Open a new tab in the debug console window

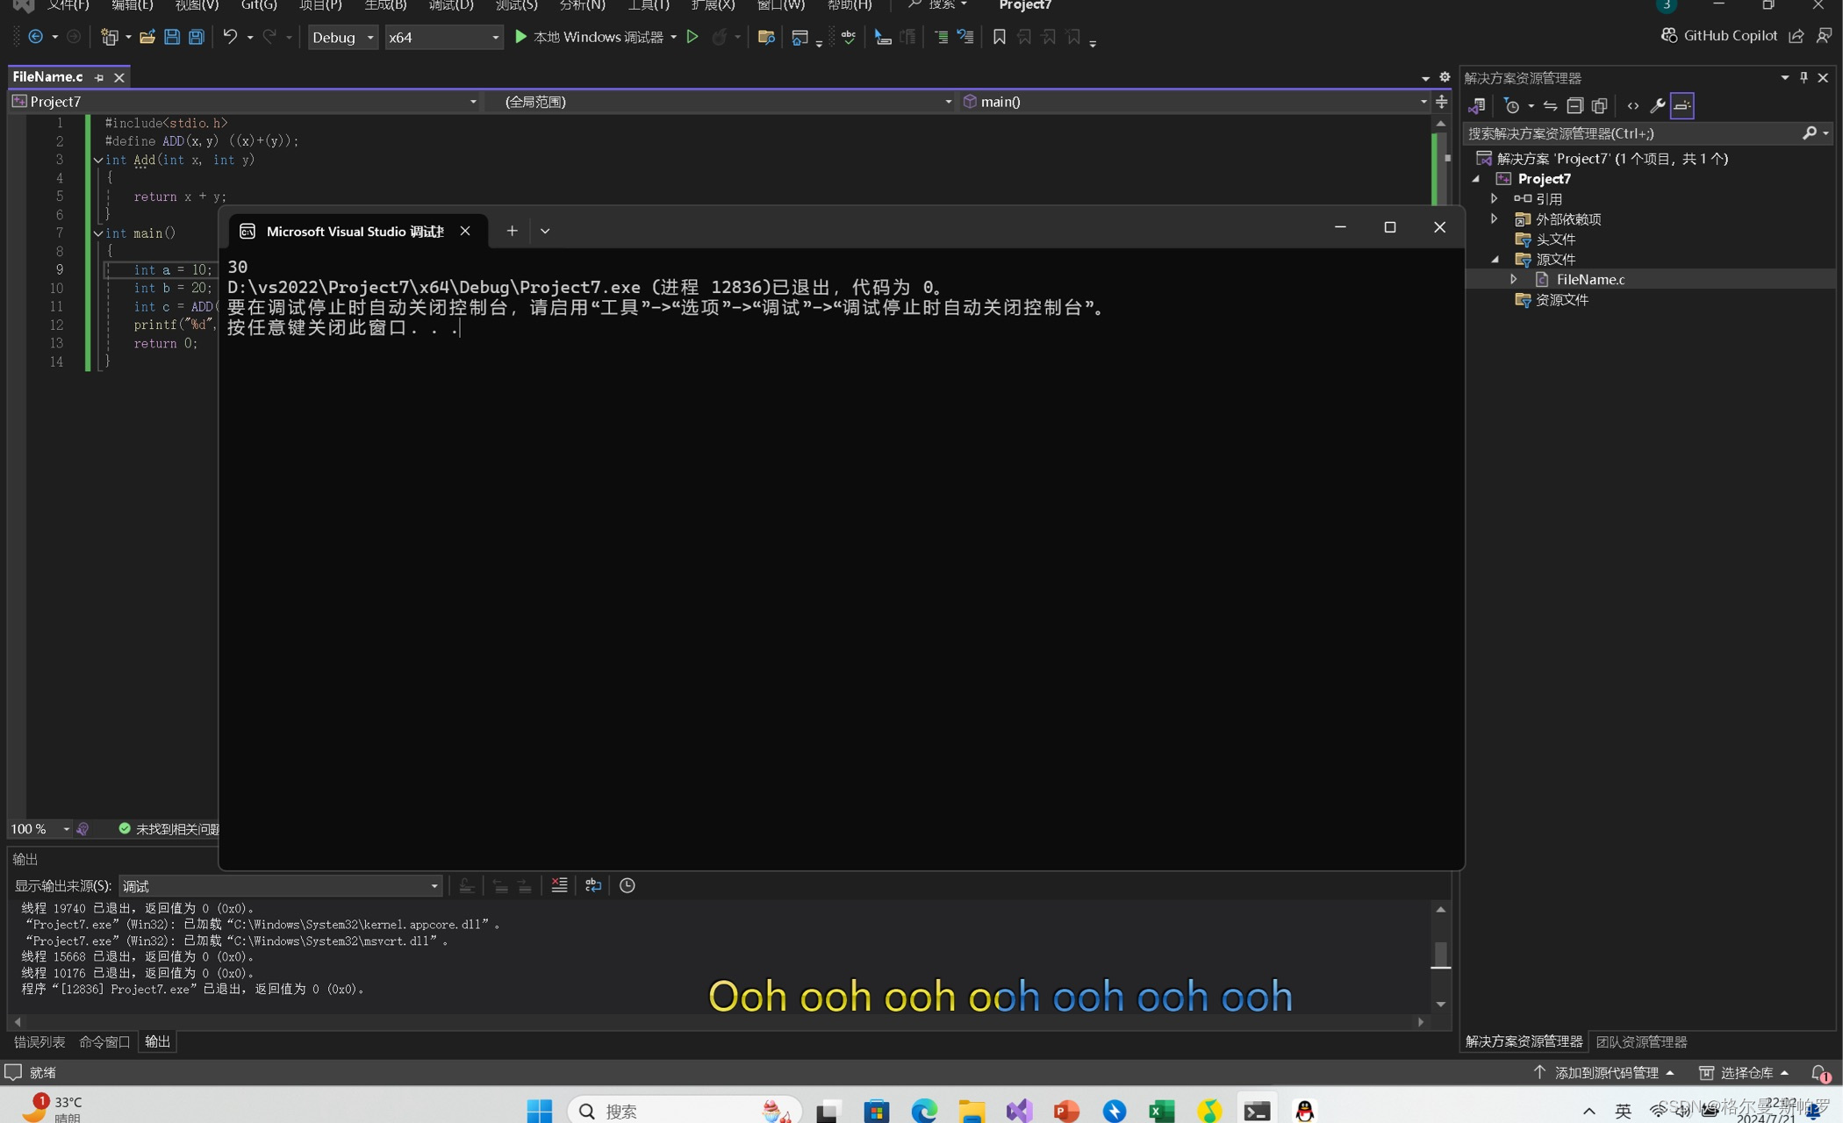[512, 231]
